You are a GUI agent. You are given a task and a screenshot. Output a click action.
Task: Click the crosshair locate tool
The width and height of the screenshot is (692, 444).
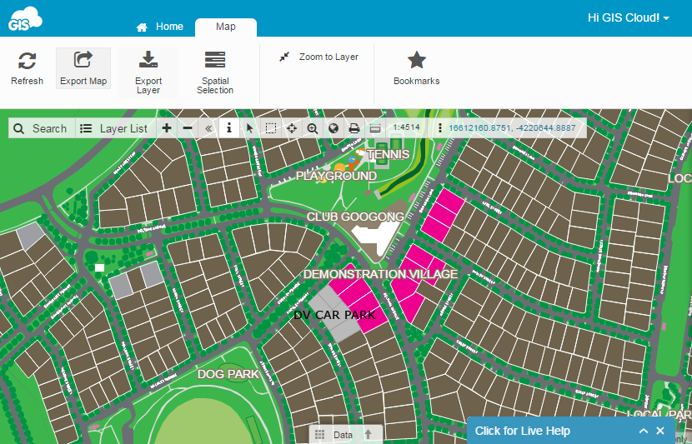(291, 128)
